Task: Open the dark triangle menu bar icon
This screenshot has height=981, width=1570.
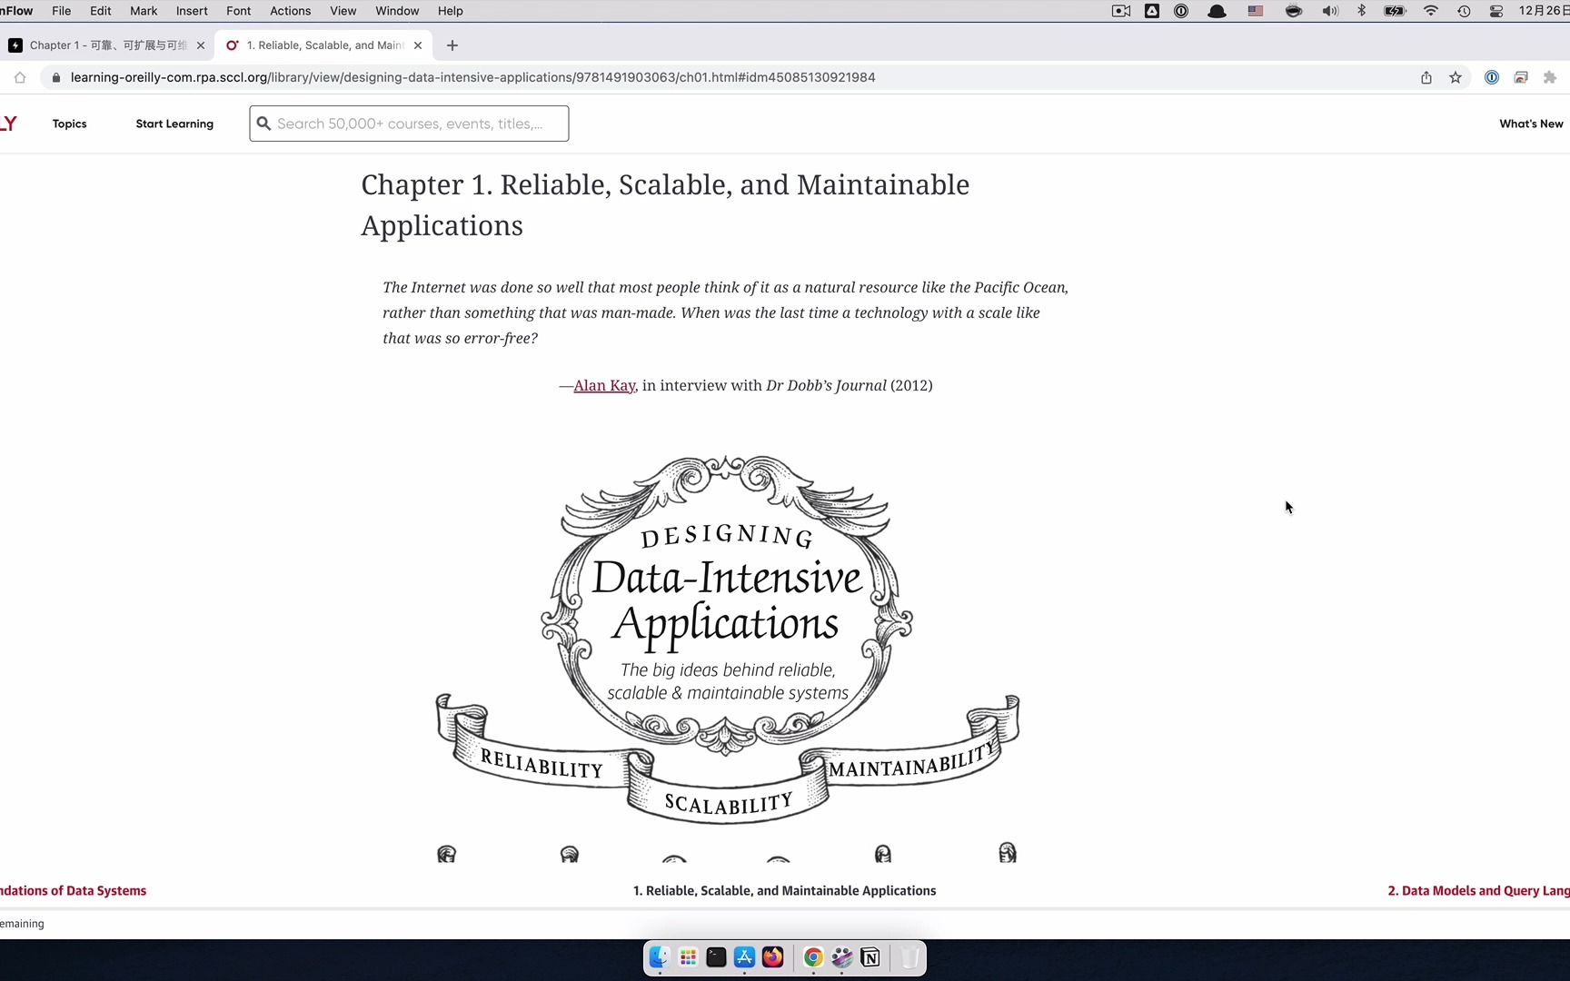Action: [1152, 11]
